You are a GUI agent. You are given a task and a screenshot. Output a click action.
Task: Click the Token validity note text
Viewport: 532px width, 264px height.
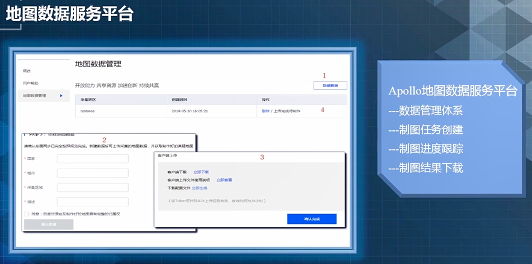tap(217, 201)
